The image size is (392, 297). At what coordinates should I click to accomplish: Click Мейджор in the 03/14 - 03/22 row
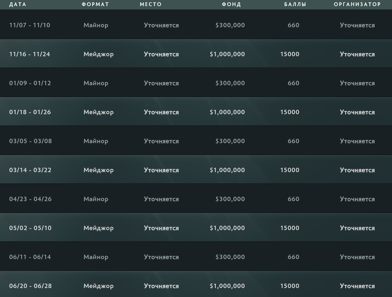(98, 170)
